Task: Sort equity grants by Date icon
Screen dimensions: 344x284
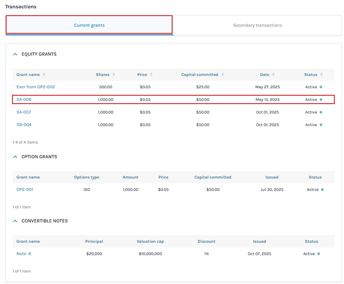Action: [x=273, y=75]
